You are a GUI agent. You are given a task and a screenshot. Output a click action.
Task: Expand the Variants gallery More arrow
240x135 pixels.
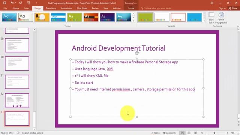tap(204, 21)
